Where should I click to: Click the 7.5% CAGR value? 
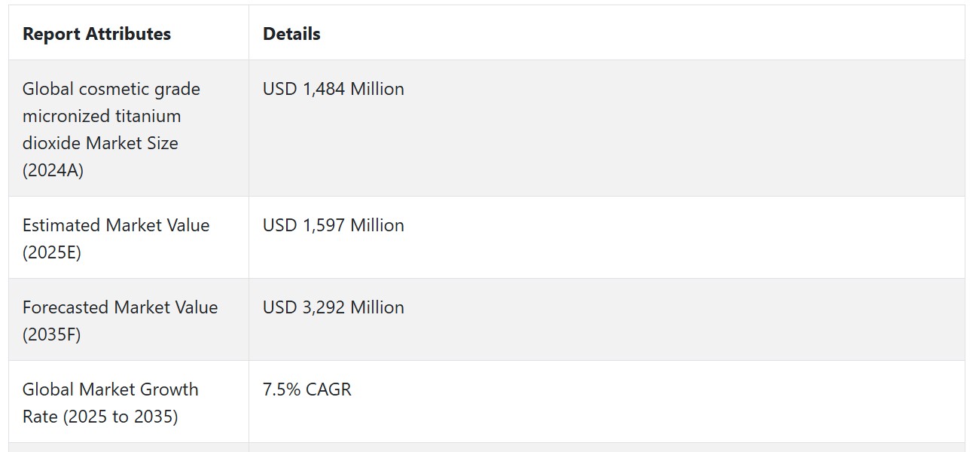pos(307,389)
